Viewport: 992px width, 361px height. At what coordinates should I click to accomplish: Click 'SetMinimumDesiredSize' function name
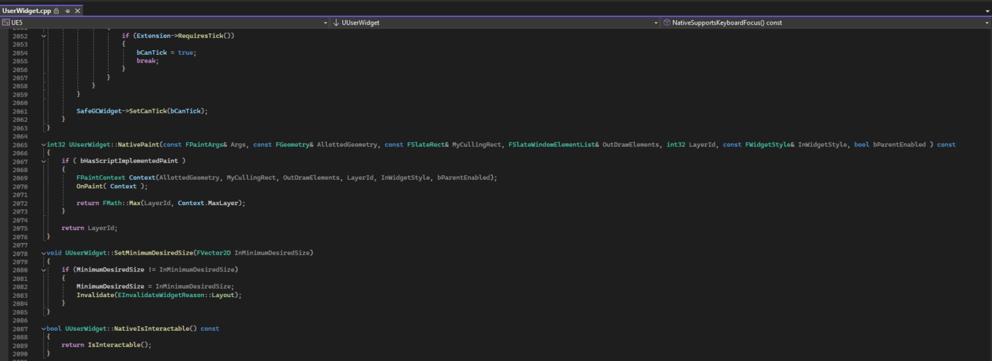click(154, 253)
